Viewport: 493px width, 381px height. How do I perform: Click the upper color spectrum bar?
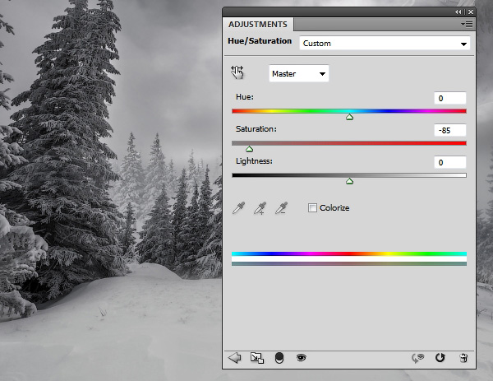pyautogui.click(x=349, y=253)
